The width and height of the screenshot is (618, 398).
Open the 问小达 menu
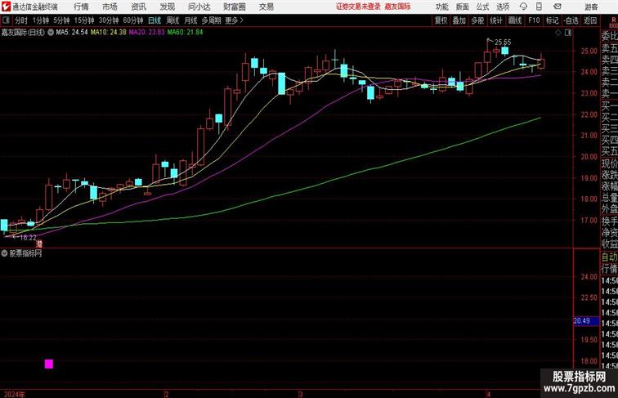199,7
